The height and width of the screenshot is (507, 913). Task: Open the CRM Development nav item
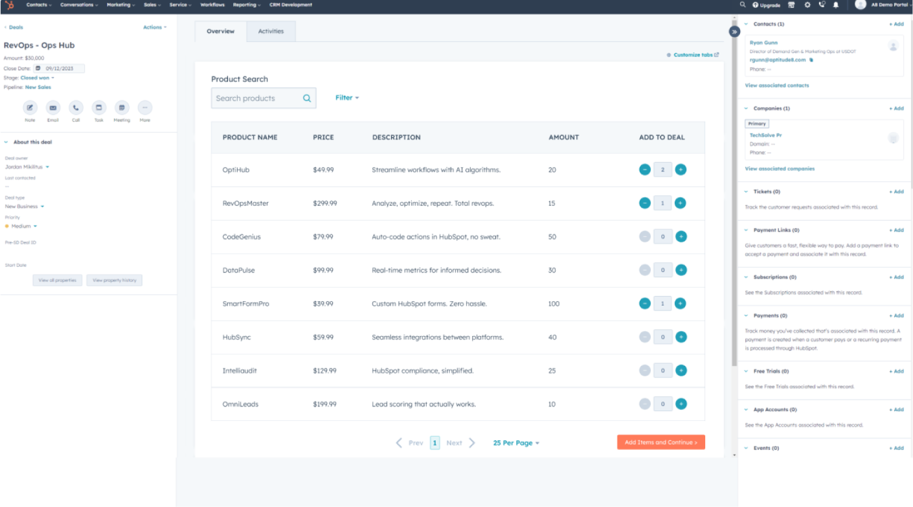(291, 5)
